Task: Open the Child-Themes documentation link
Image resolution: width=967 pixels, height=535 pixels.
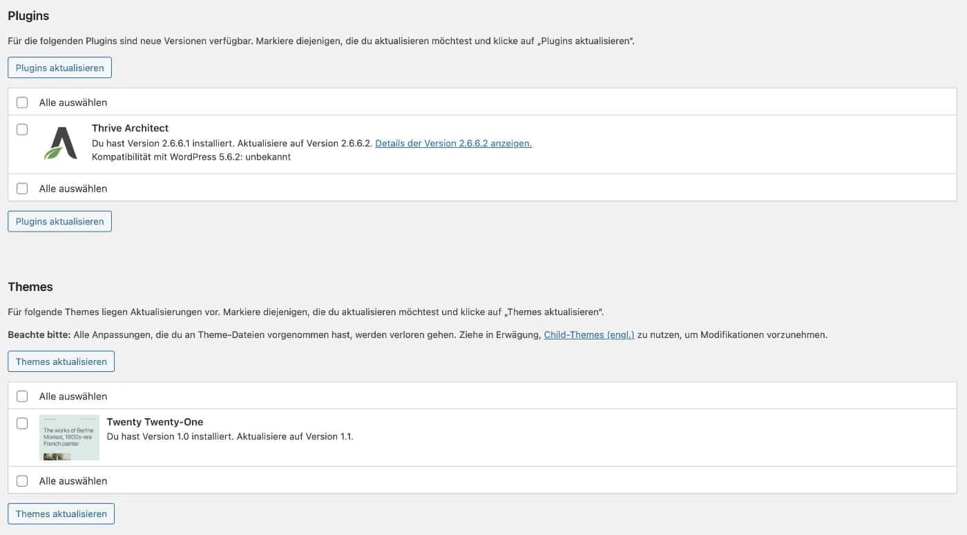Action: (x=589, y=335)
